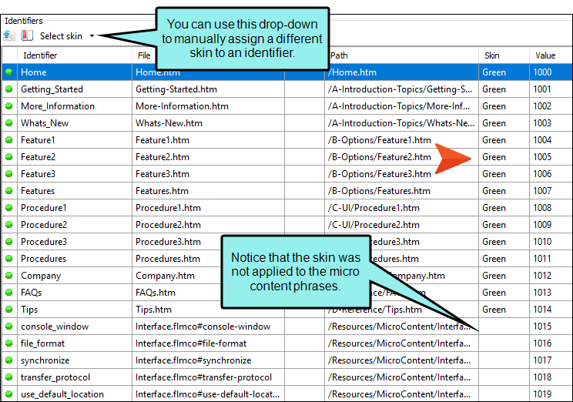573x402 pixels.
Task: Click the import identifiers icon in toolbar
Action: tap(9, 36)
